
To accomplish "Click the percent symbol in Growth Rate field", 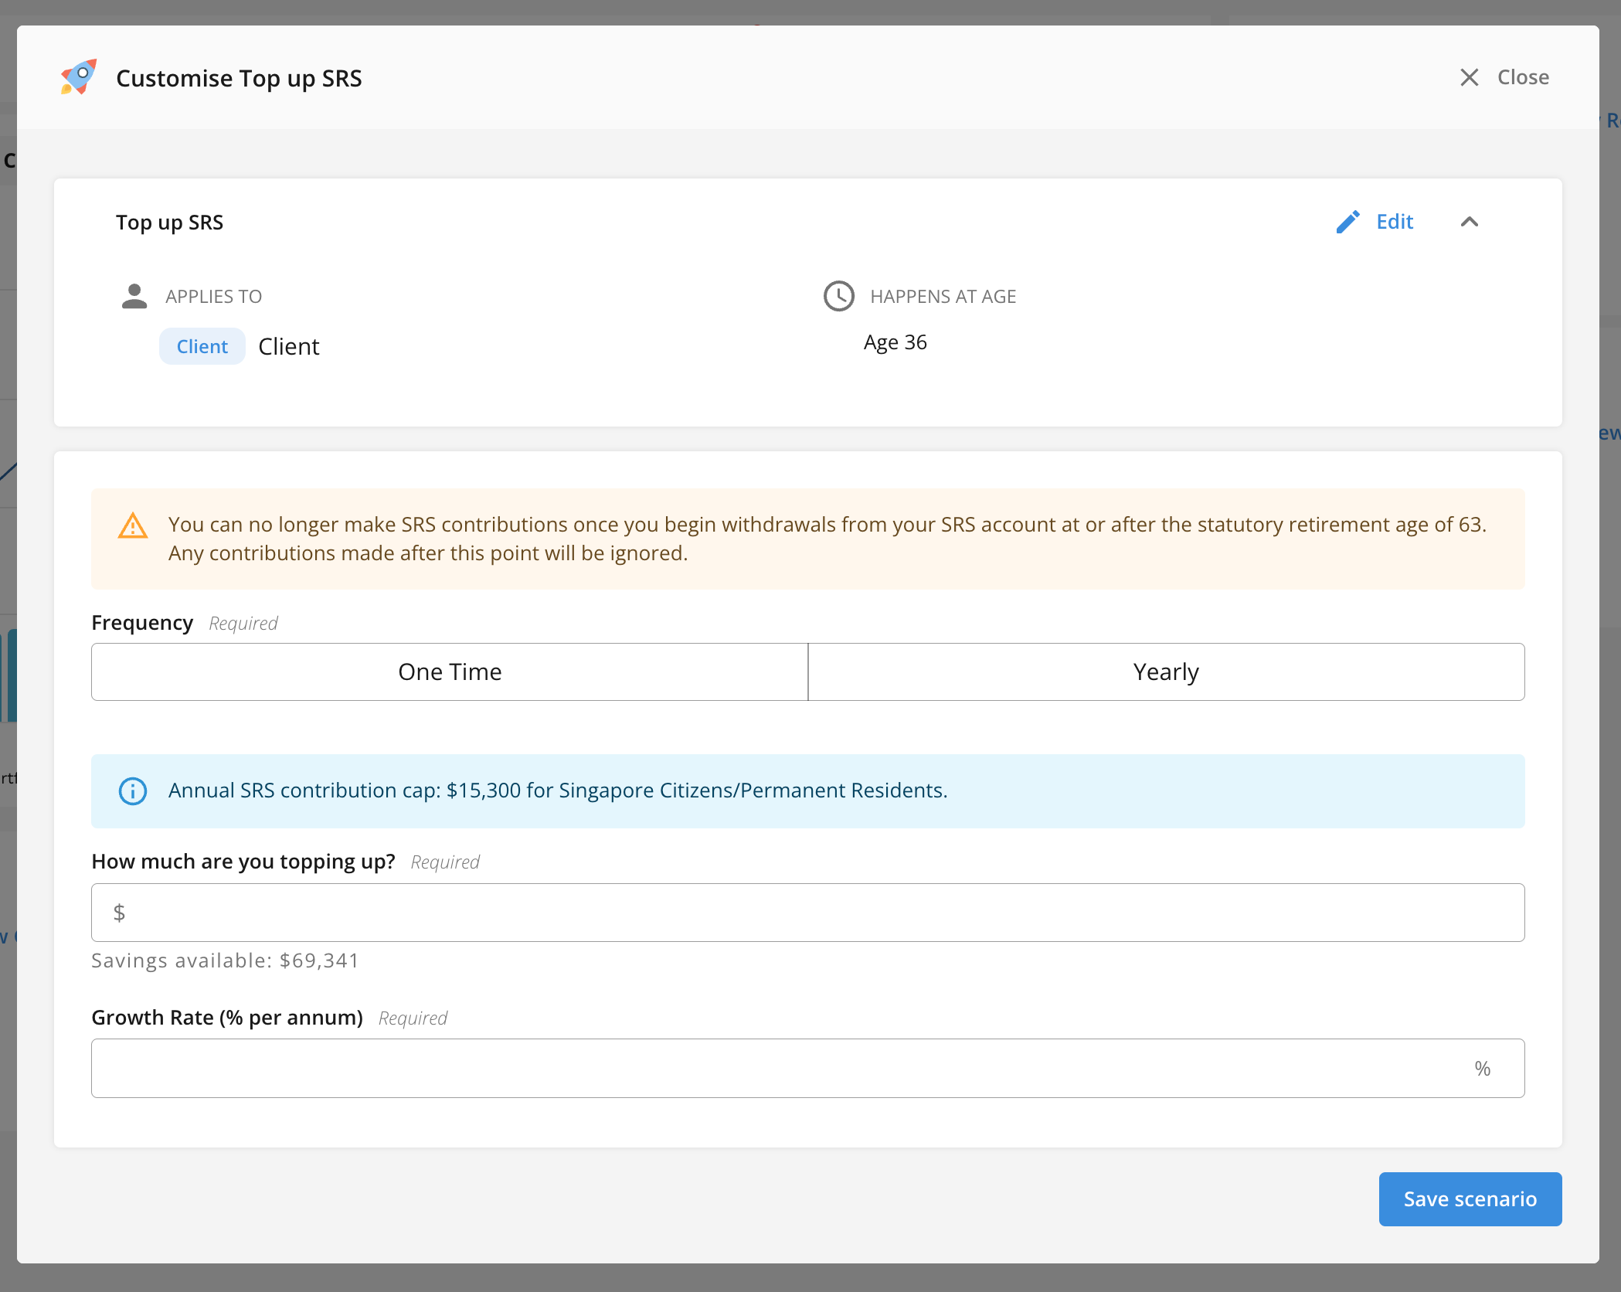I will click(1482, 1069).
